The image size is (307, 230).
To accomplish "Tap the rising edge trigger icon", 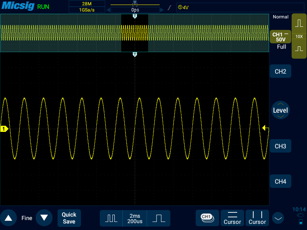I will pos(169,8).
